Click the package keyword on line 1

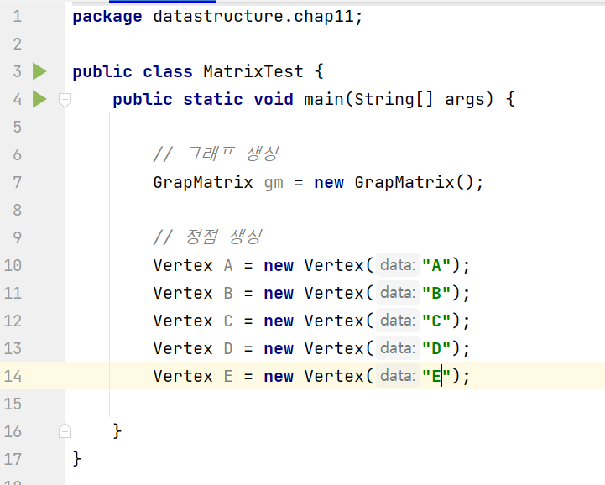107,17
